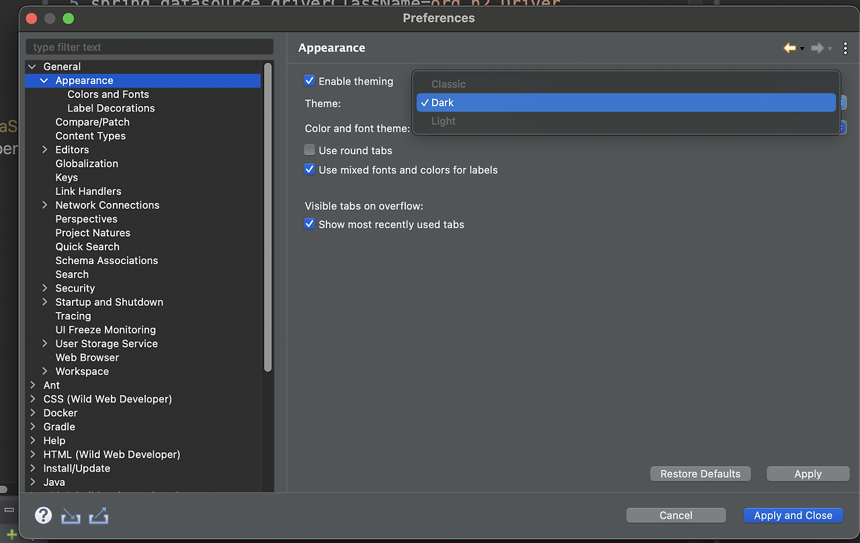860x543 pixels.
Task: Click the import preferences icon
Action: (x=71, y=515)
